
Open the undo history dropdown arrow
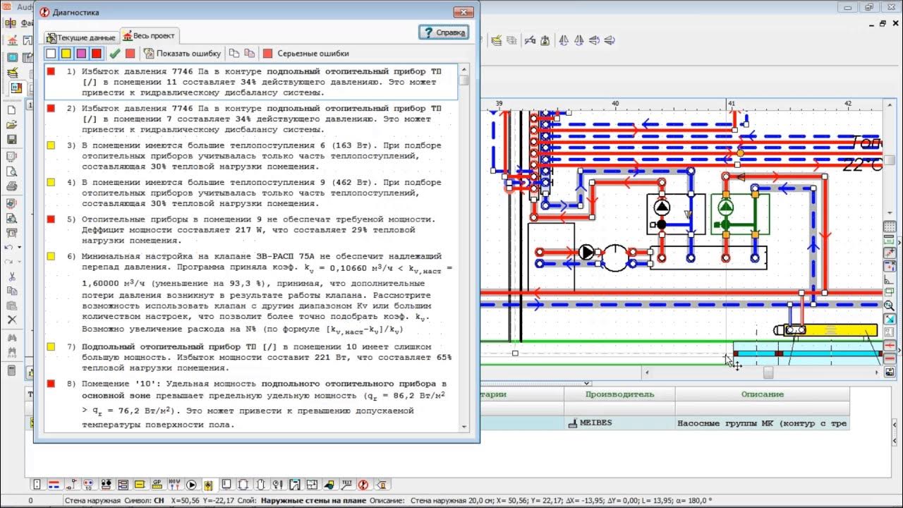[20, 247]
